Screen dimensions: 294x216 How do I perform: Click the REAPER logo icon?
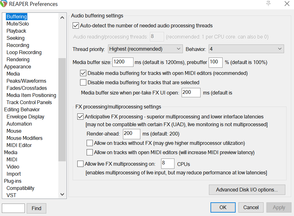click(5, 4)
